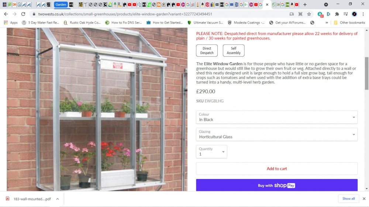This screenshot has width=369, height=207.
Task: Click the padlock site info icon
Action: tap(34, 14)
